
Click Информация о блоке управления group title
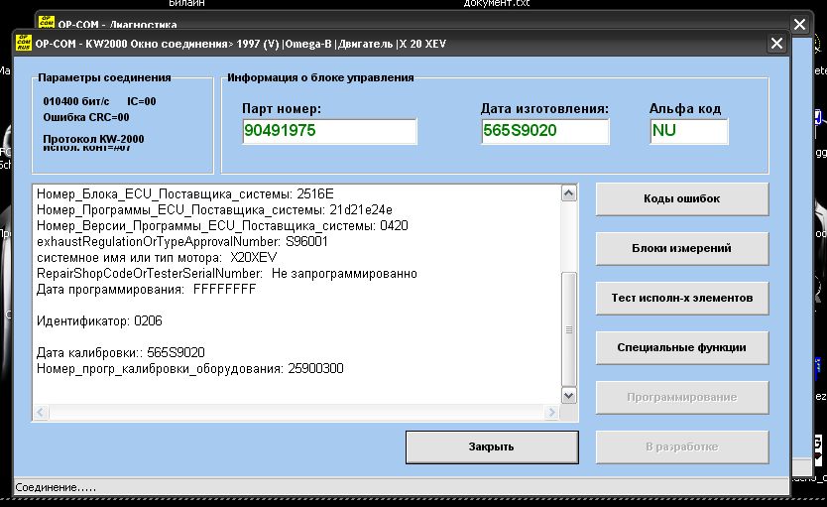click(320, 77)
